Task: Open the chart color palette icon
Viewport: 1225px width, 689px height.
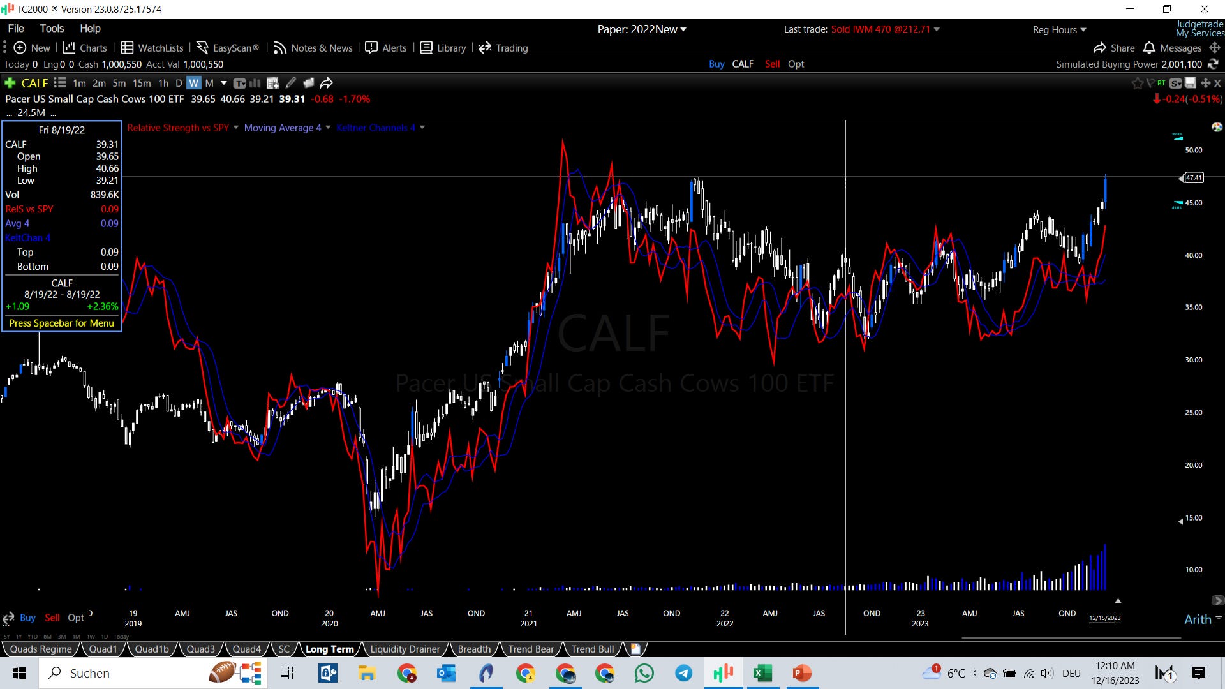Action: coord(1217,127)
